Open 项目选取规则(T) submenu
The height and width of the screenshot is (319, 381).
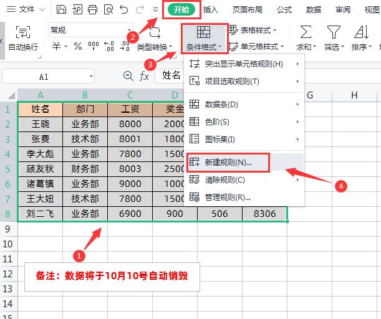(244, 82)
